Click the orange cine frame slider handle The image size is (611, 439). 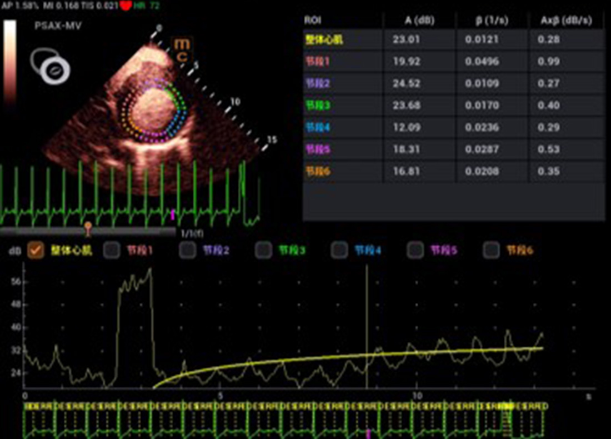coord(88,227)
